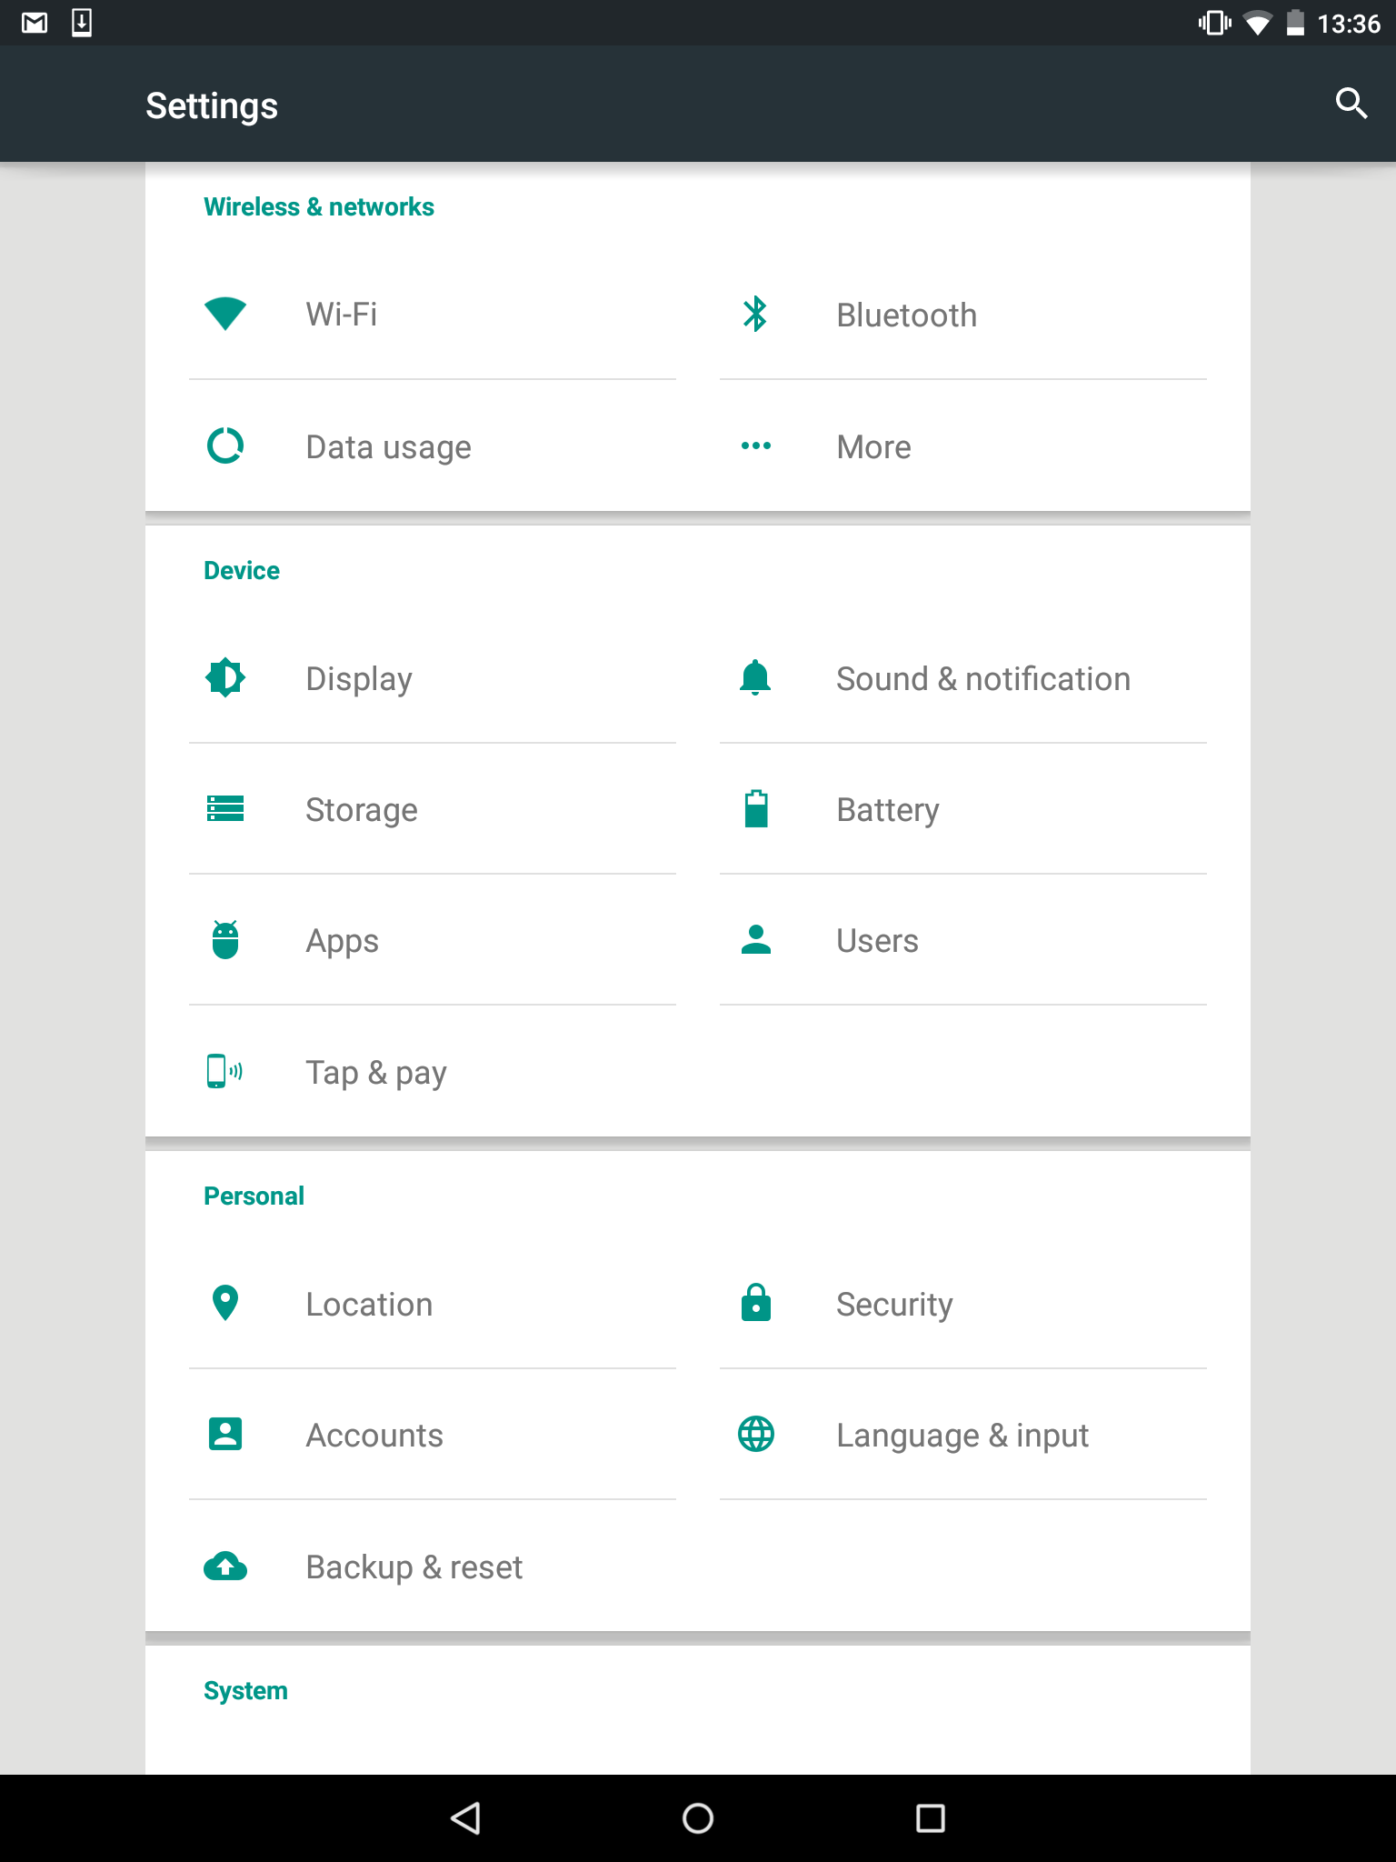
Task: Tap the Recent apps square button
Action: tap(931, 1818)
